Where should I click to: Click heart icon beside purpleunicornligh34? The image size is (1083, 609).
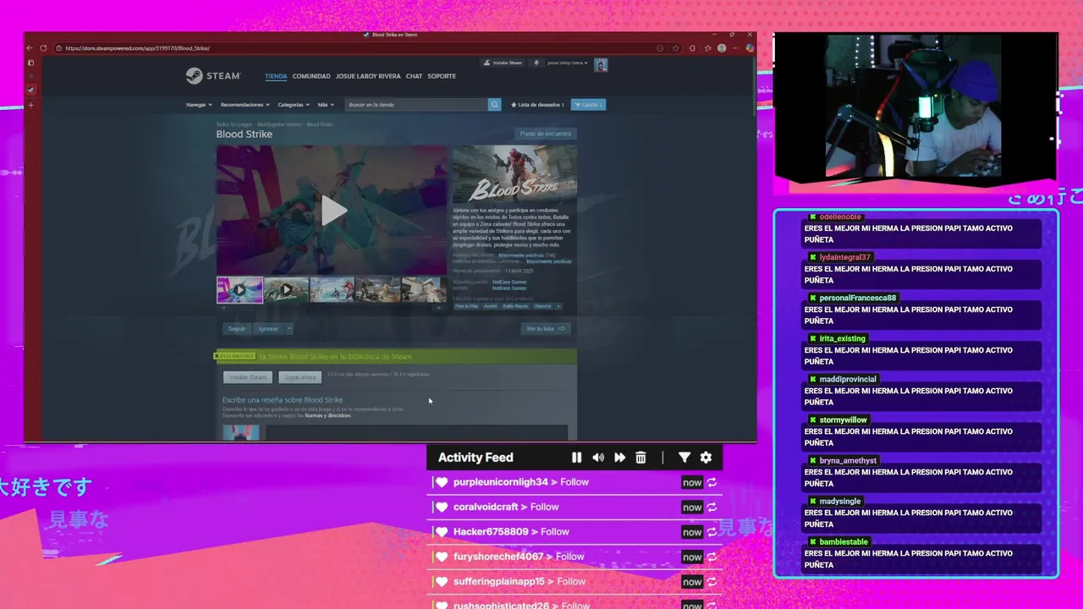442,482
